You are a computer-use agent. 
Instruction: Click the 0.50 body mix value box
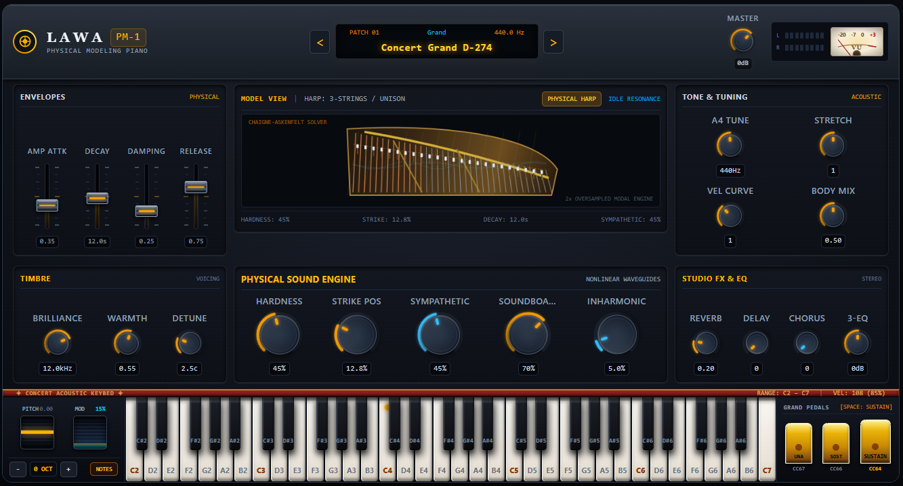coord(833,241)
